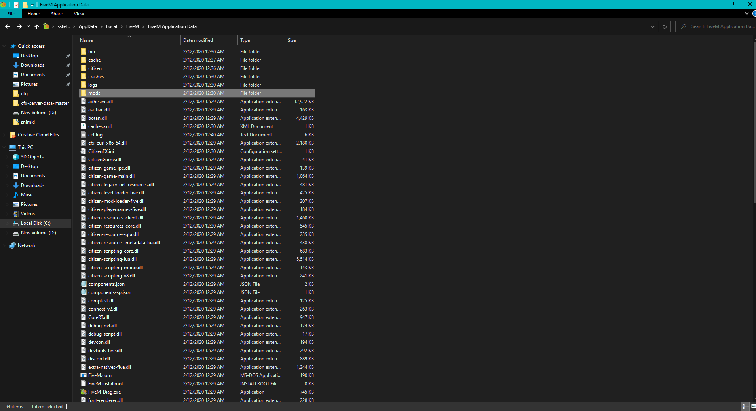The image size is (756, 411).
Task: Select Videos under This PC
Action: 28,214
